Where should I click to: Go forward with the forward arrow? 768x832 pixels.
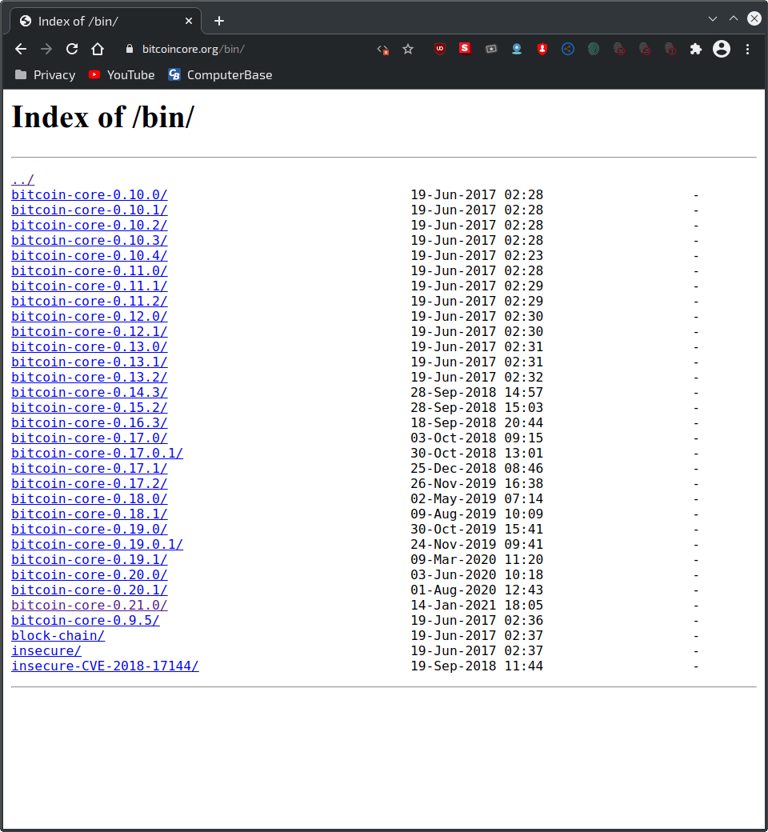coord(46,50)
